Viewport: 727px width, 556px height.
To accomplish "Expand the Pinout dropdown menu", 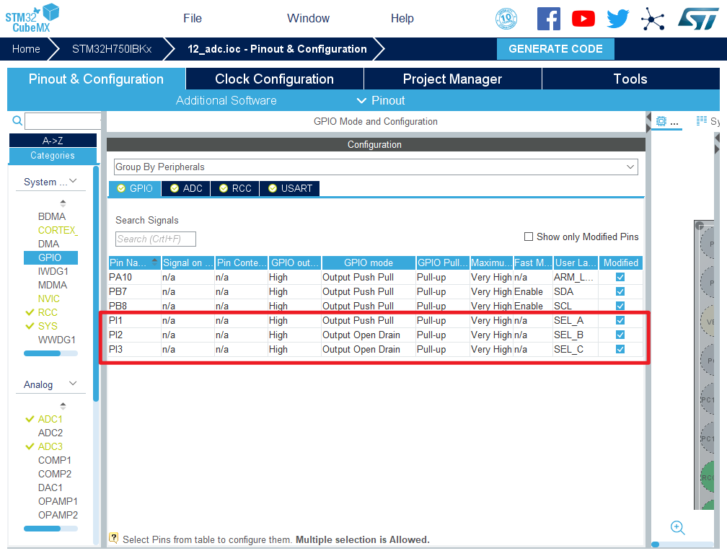I will [381, 100].
